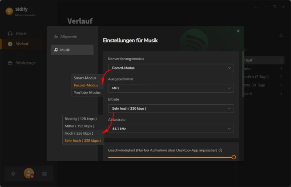The height and width of the screenshot is (187, 291).
Task: Click the Bitrate label
Action: click(x=113, y=99)
